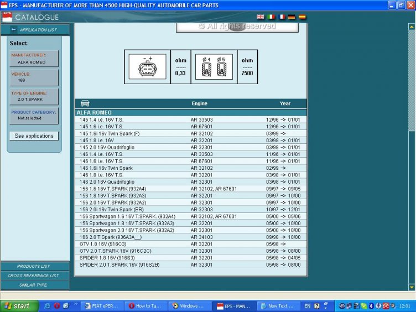Click the back arrow beside Application List
The width and height of the screenshot is (416, 312).
click(x=13, y=30)
